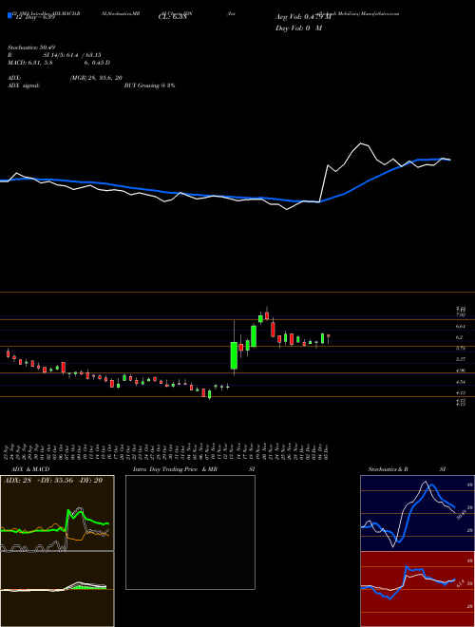Click the 'MACD: 6.31, 5.8' readout
This screenshot has width=475, height=627.
(x=30, y=63)
